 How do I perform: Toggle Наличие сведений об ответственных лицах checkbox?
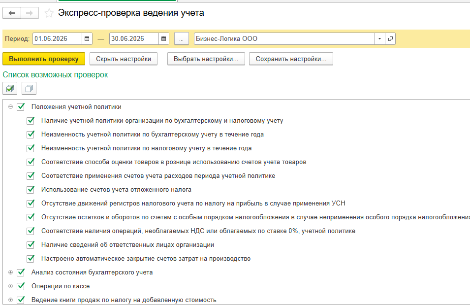(31, 245)
